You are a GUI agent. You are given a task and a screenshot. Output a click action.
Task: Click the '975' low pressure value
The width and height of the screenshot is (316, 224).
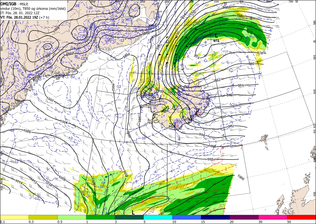coord(216,41)
